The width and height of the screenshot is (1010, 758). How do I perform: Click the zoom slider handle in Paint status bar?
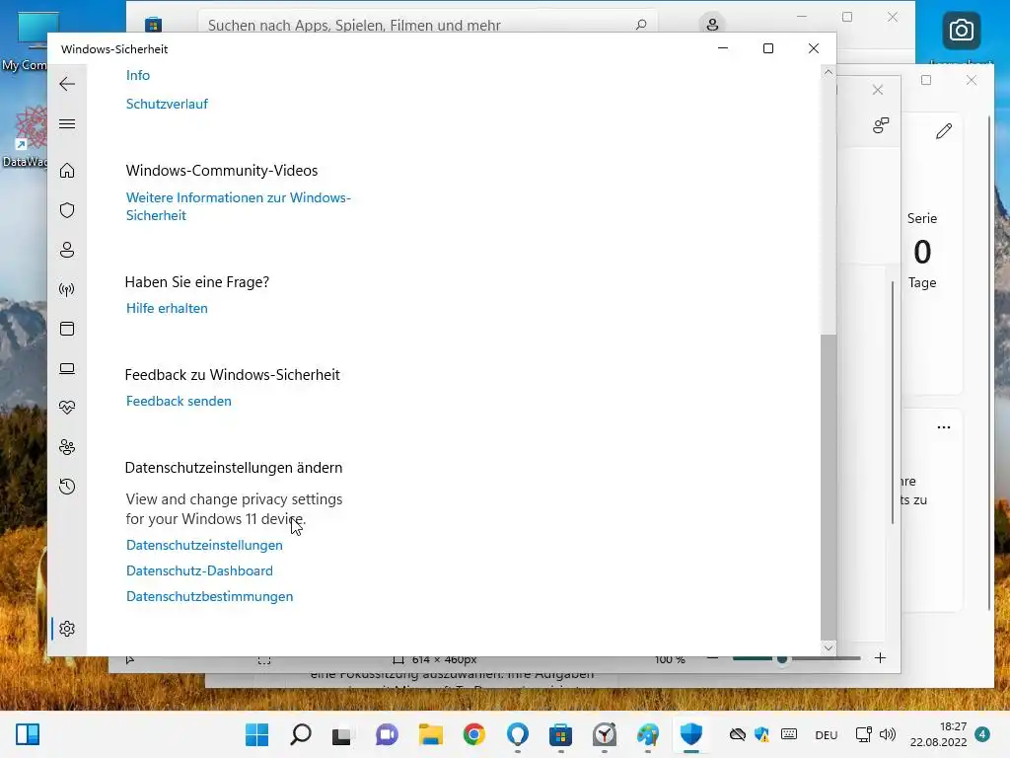[782, 659]
